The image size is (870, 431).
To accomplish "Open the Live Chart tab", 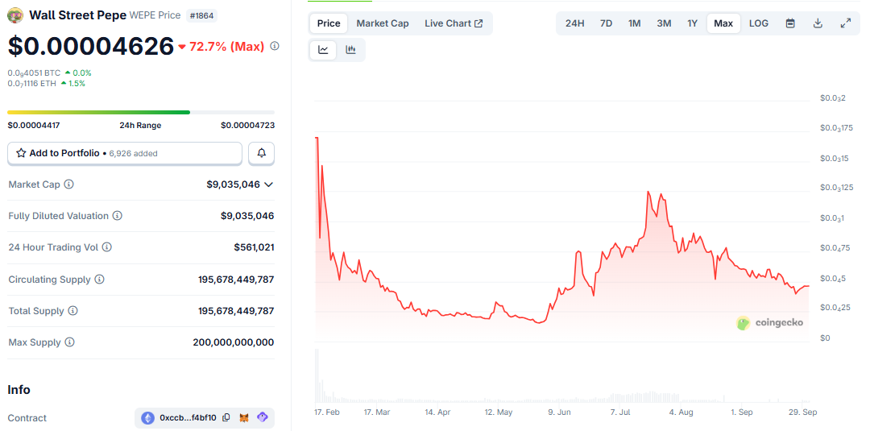I will click(454, 23).
